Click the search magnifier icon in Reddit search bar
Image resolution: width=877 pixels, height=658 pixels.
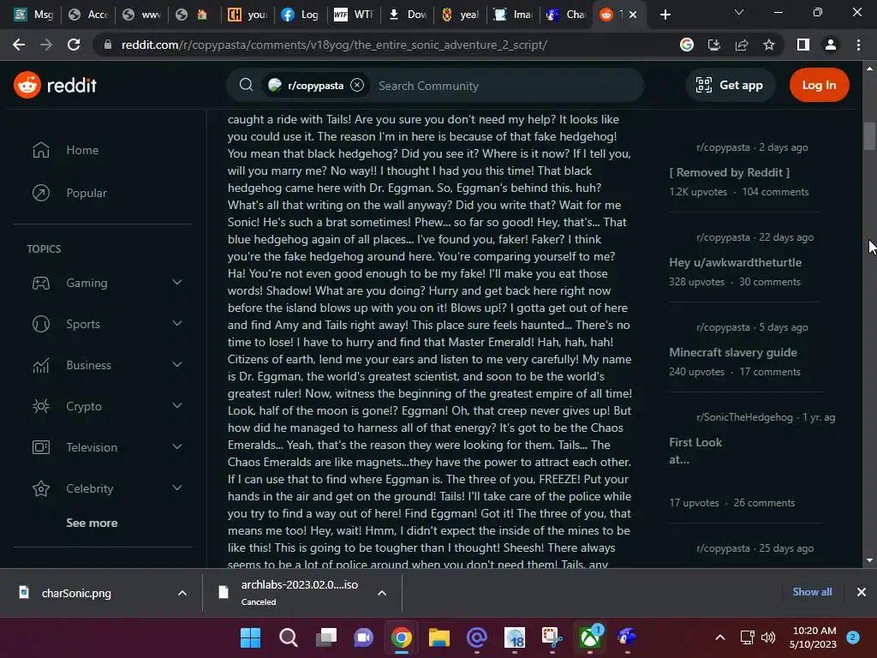point(246,85)
